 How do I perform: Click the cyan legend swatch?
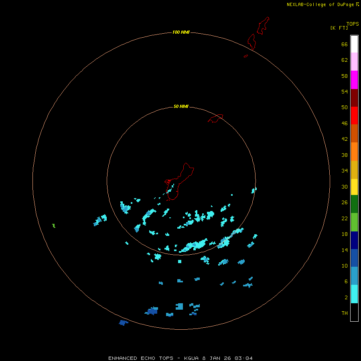pyautogui.click(x=354, y=294)
